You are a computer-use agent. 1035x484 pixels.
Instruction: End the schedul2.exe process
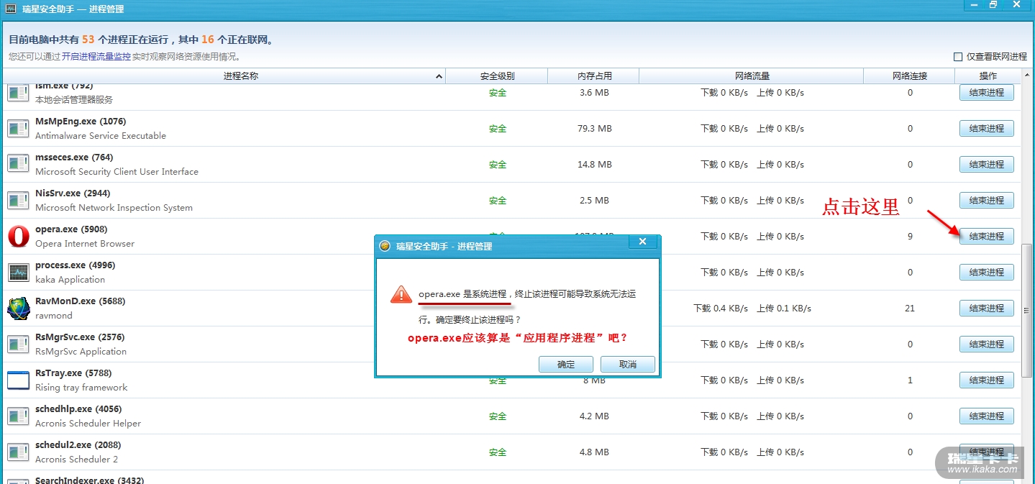coord(987,452)
